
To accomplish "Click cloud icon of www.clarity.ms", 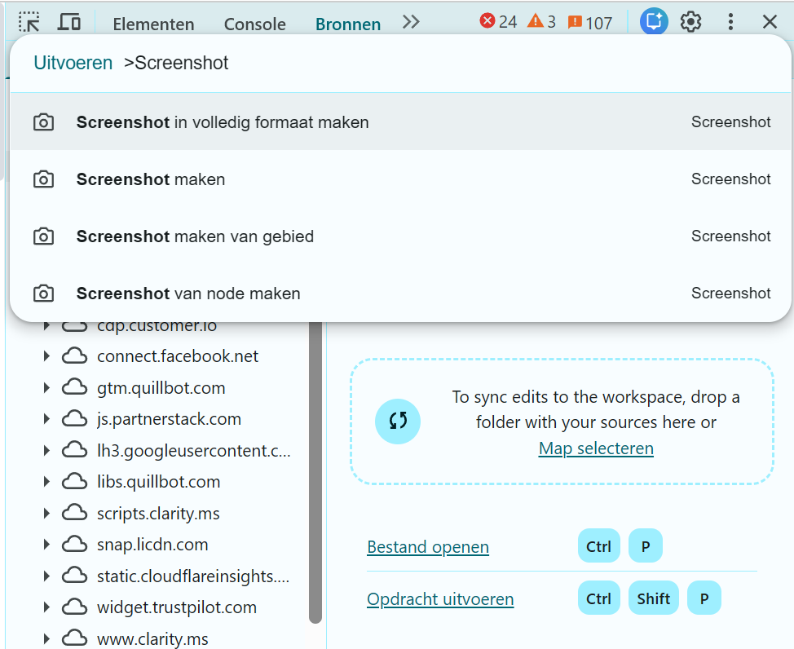I will [74, 638].
